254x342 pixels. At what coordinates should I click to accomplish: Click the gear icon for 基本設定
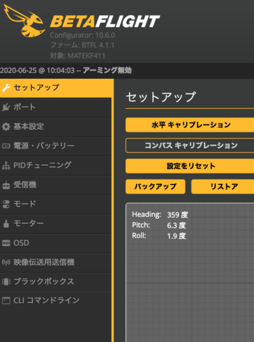(x=6, y=127)
